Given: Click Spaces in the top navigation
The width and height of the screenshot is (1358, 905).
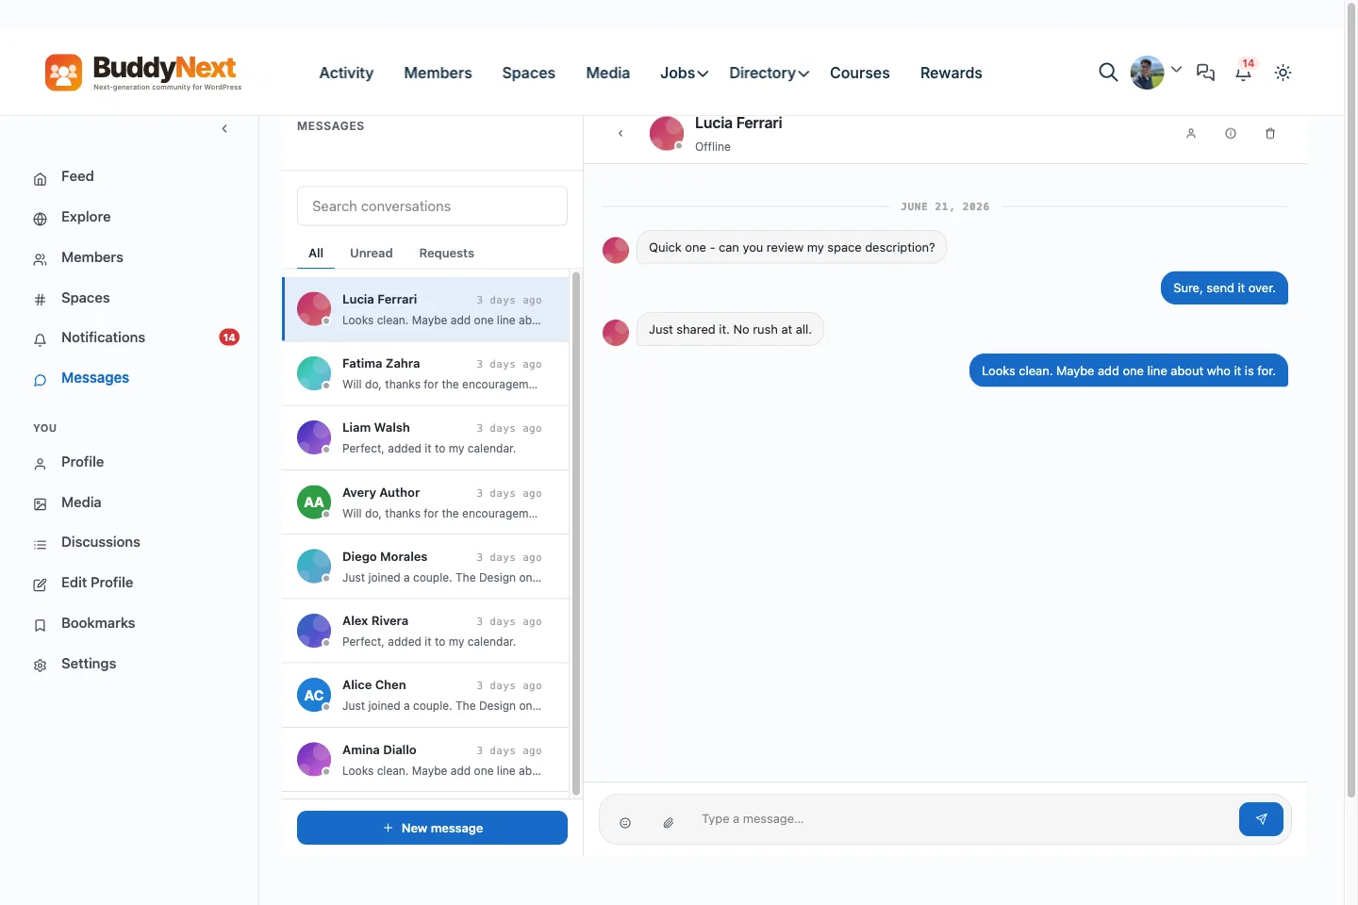Looking at the screenshot, I should click(528, 73).
